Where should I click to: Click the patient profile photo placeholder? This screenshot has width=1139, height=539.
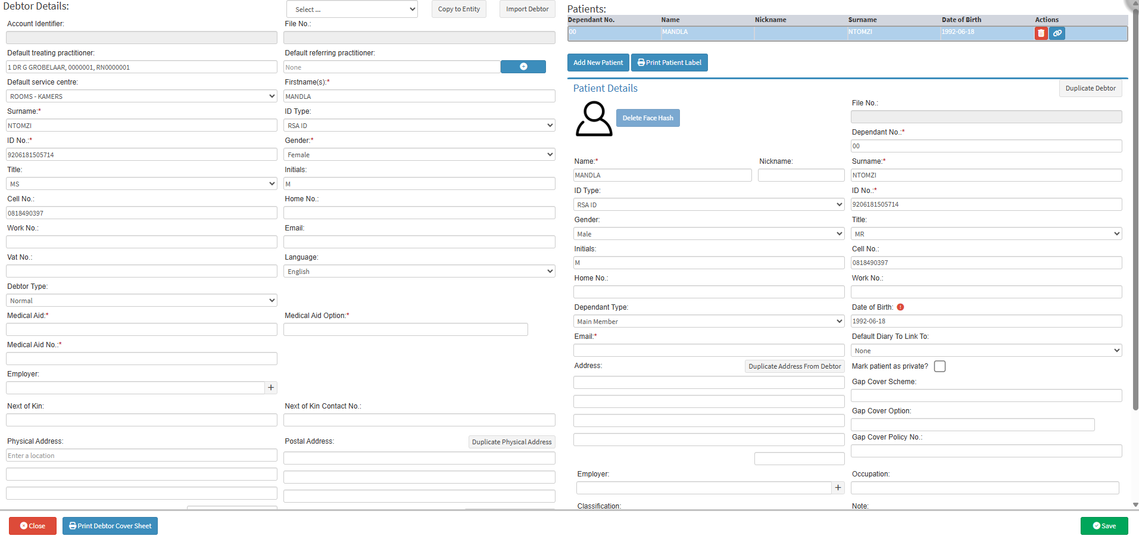(593, 119)
